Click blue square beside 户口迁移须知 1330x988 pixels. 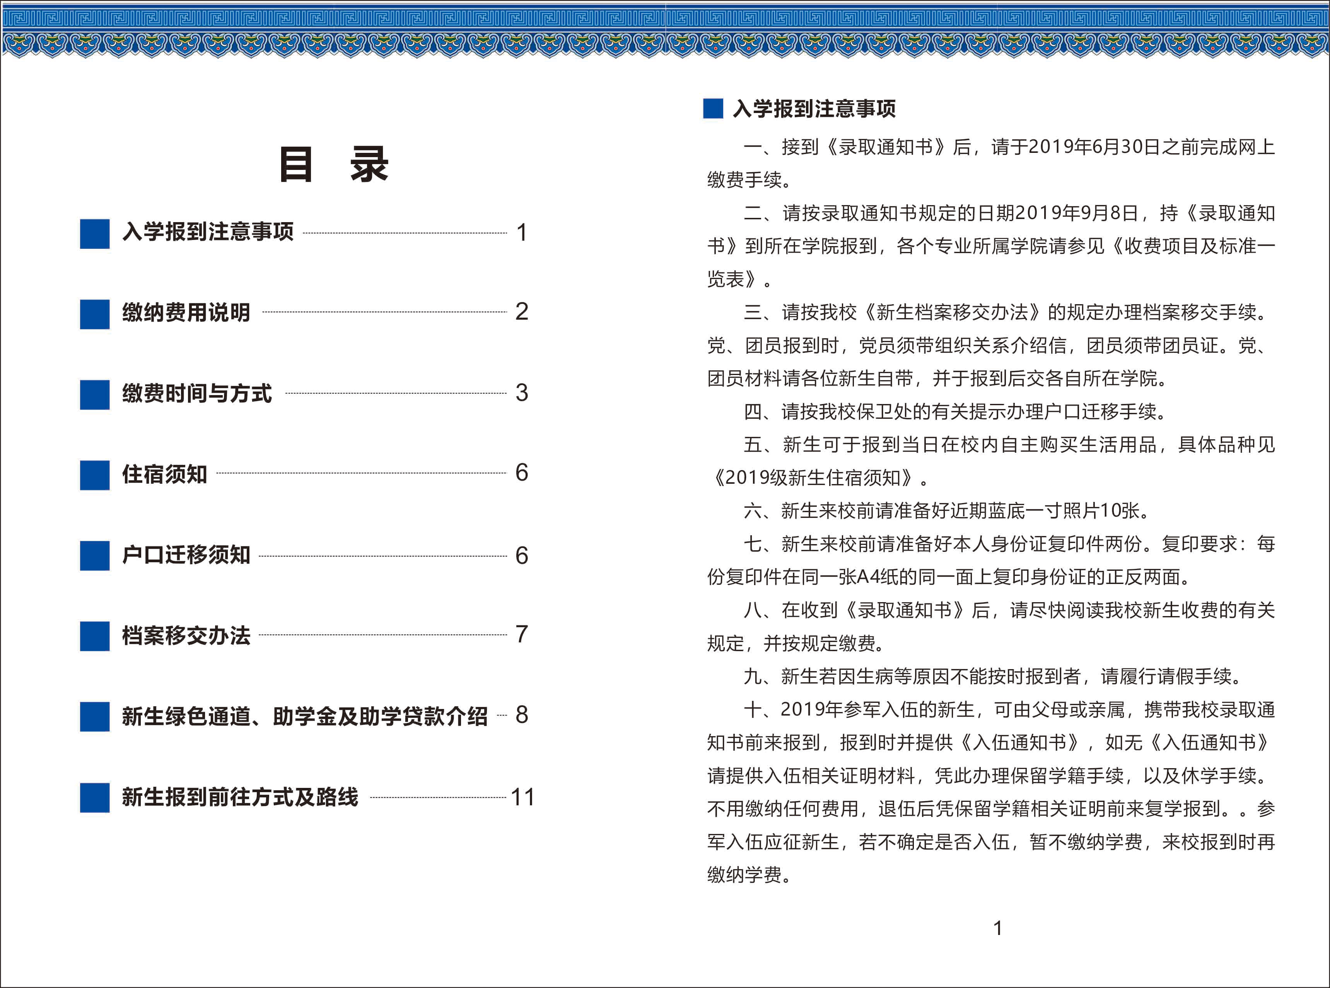pos(94,556)
